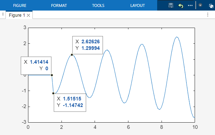Select the data tip at X 1.51515

[70, 103]
